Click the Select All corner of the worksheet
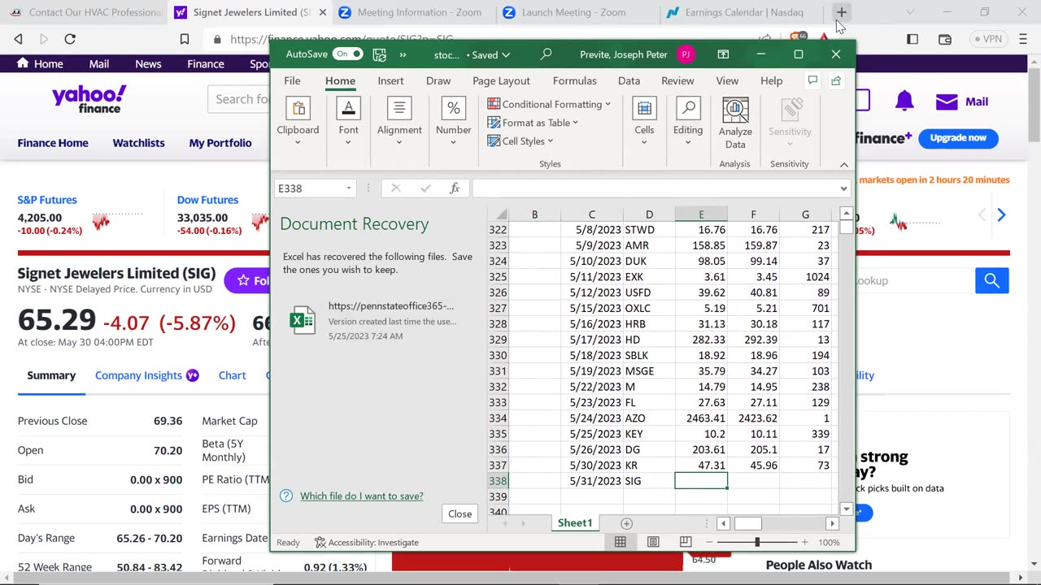 (x=499, y=214)
